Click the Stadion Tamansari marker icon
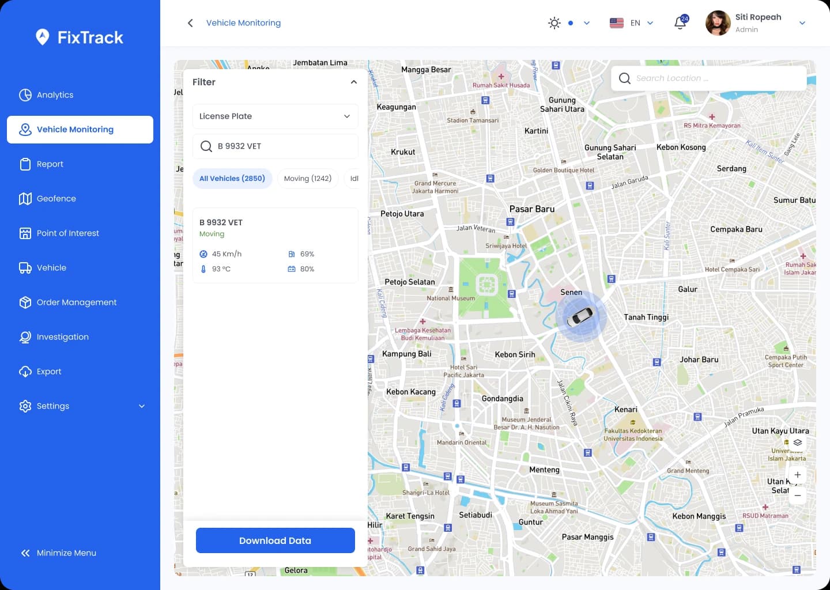The width and height of the screenshot is (830, 590). point(473,112)
